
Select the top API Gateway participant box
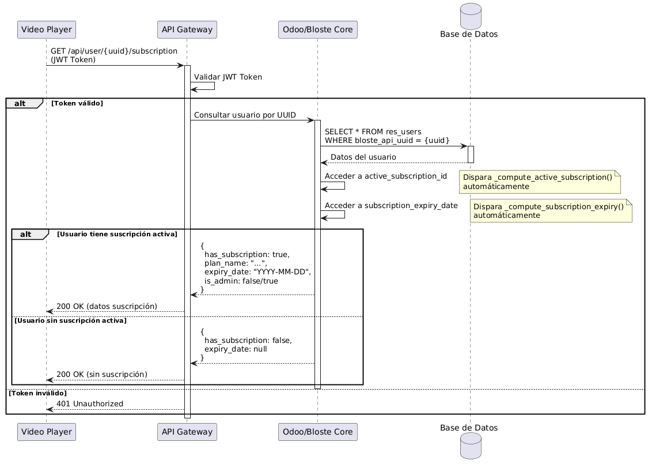(187, 29)
